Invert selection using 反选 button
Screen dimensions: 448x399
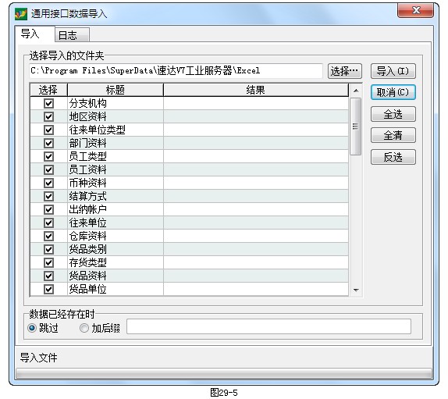pos(393,157)
